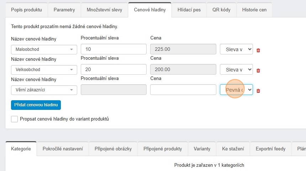This screenshot has height=171, width=306.
Task: Open the Hlídací pes tab
Action: [x=189, y=10]
